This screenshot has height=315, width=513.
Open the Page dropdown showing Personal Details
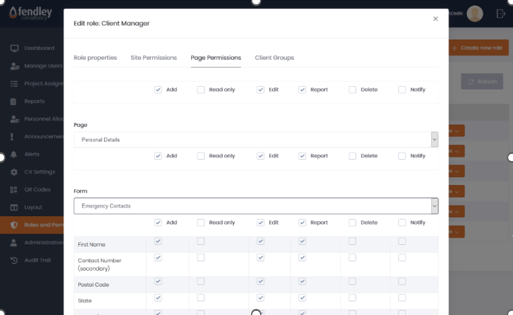click(x=255, y=140)
